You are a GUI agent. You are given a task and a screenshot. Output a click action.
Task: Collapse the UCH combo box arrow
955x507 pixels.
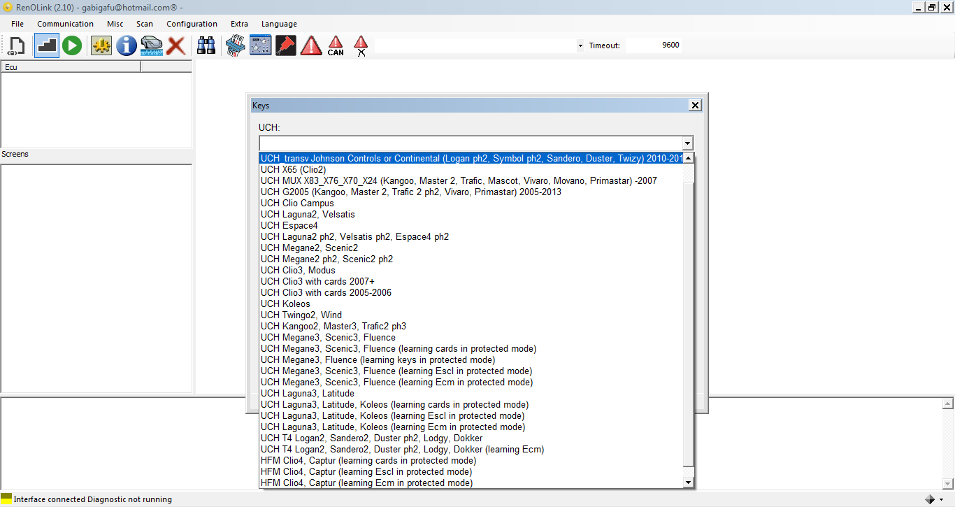coord(687,143)
